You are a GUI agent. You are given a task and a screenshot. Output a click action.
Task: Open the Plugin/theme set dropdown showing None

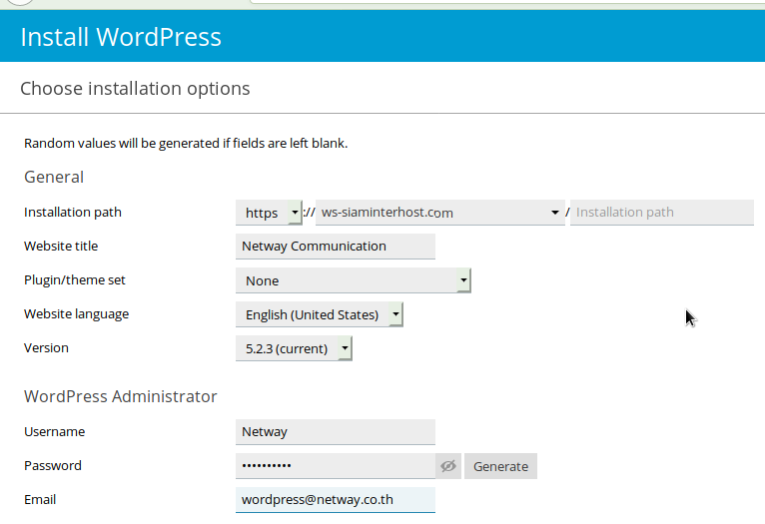click(353, 280)
